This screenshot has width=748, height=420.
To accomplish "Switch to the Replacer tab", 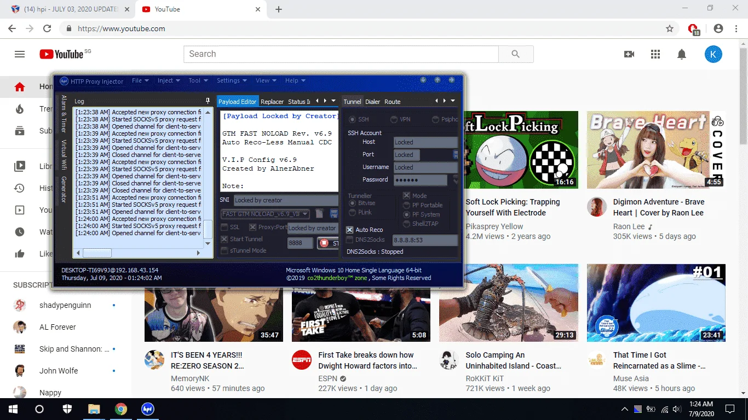I will pos(272,102).
